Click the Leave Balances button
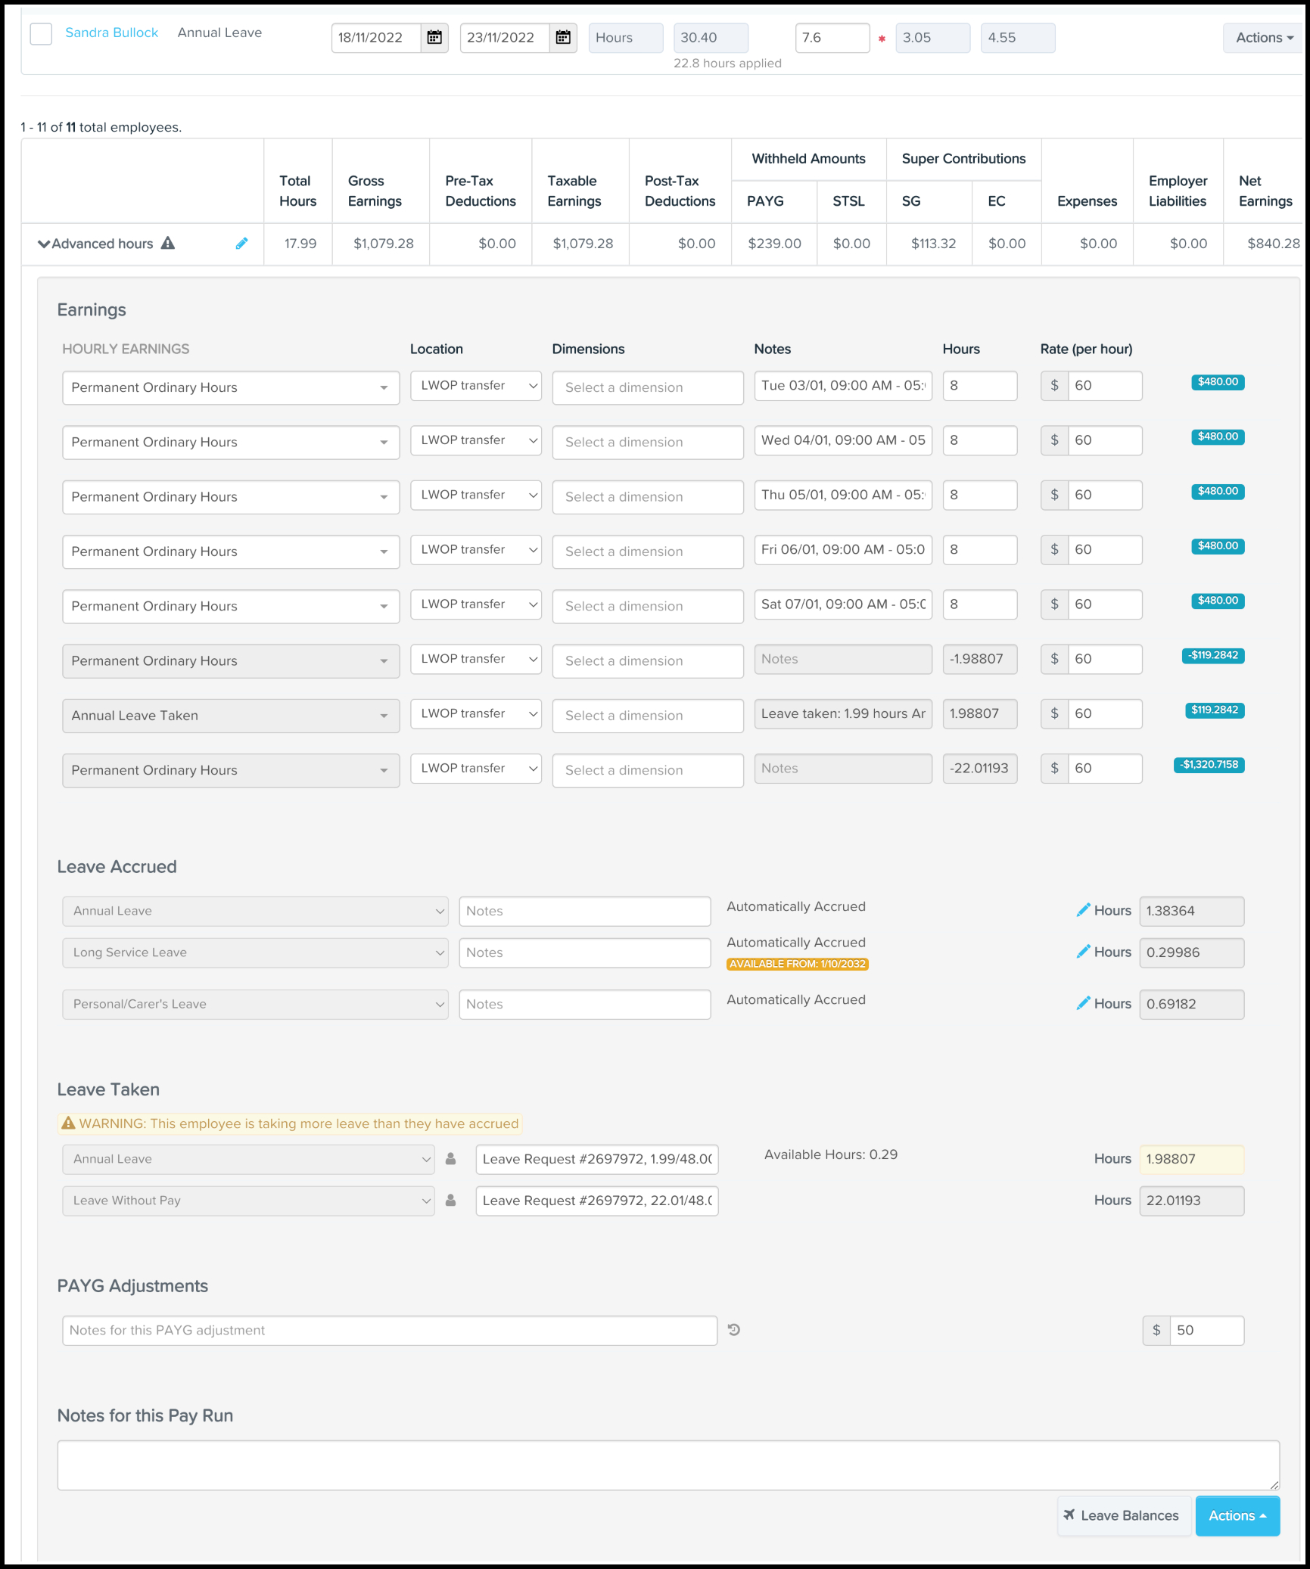 coord(1124,1515)
